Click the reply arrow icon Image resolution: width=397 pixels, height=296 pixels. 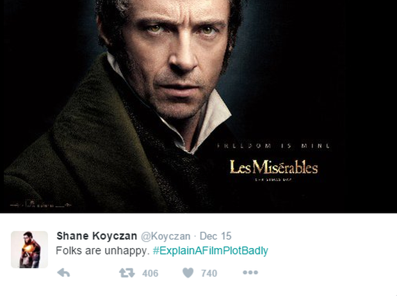(63, 273)
